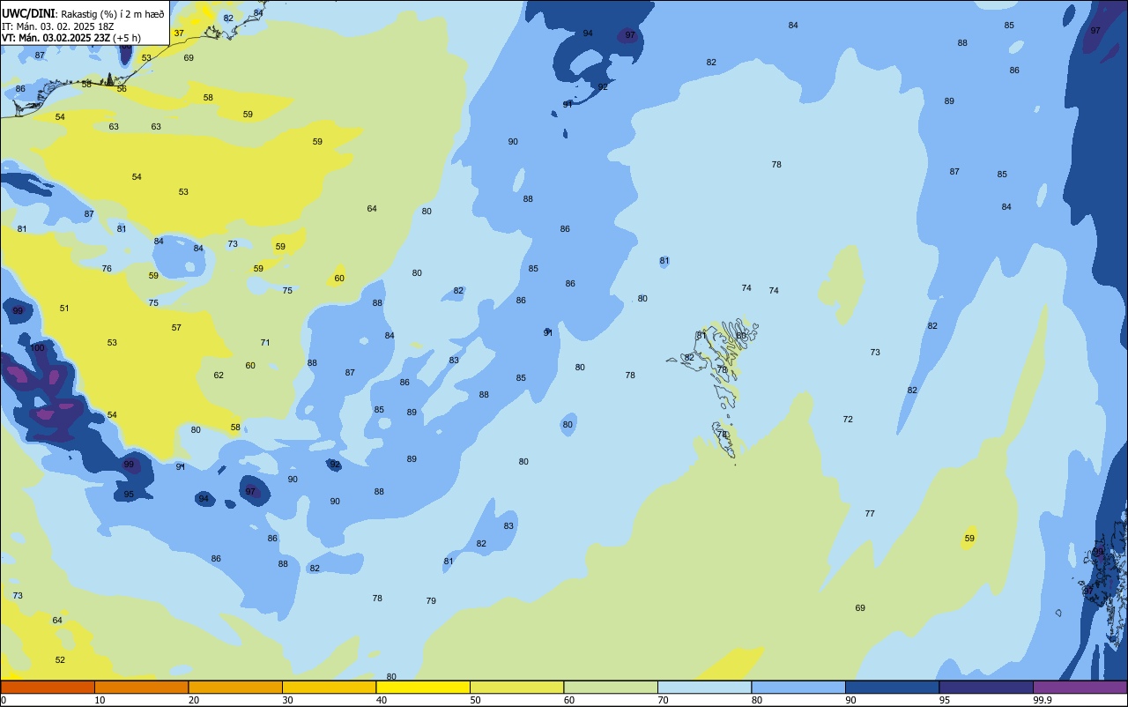Click the '72' humidity value on the map
1128x707 pixels.
tap(848, 420)
